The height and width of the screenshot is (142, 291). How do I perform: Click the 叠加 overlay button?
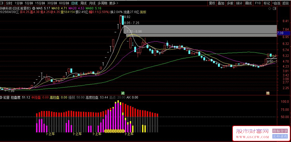221,3
